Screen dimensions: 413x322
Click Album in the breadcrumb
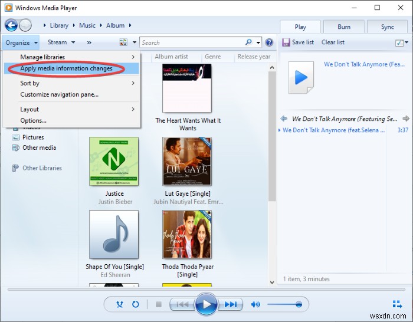[x=116, y=25]
